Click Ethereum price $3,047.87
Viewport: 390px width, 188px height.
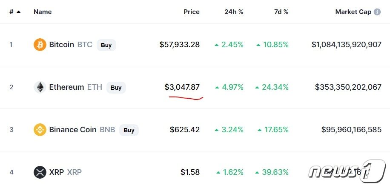[x=182, y=87]
